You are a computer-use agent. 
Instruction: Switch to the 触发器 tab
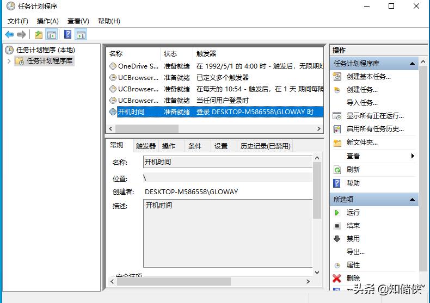pyautogui.click(x=146, y=146)
